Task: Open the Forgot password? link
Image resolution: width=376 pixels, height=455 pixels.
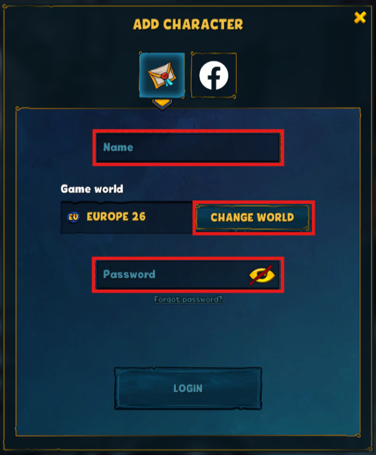Action: [x=188, y=299]
